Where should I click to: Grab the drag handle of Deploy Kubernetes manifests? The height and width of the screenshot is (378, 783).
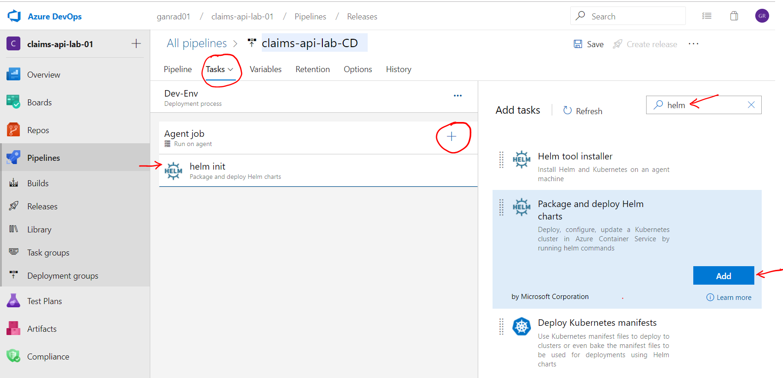(501, 326)
